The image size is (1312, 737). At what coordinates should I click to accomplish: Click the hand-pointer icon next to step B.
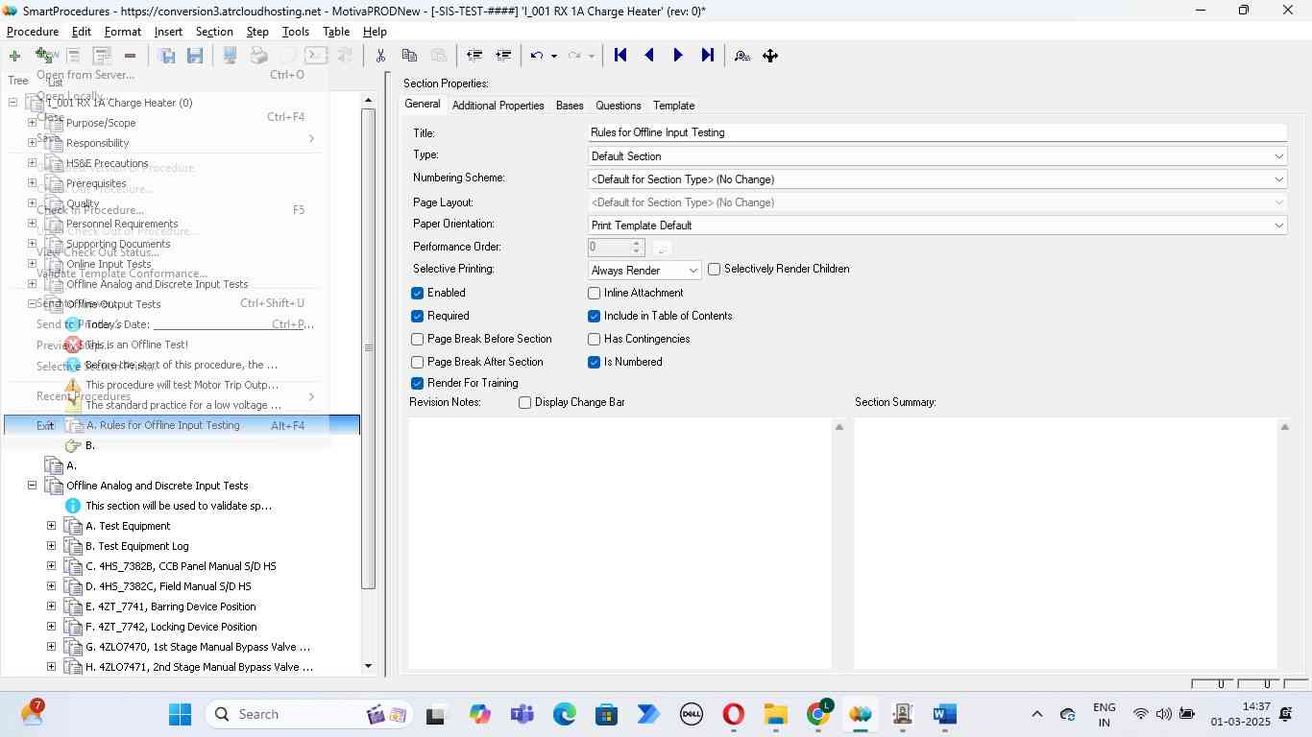[73, 445]
